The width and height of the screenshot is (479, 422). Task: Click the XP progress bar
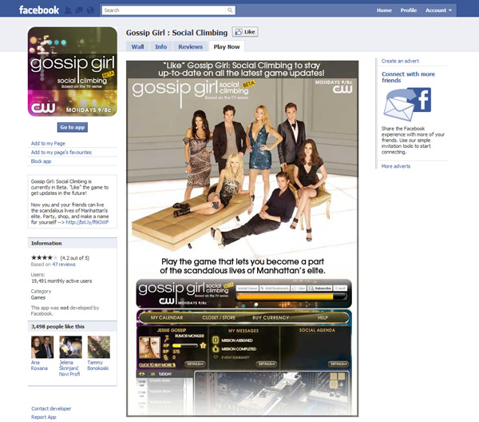185,345
